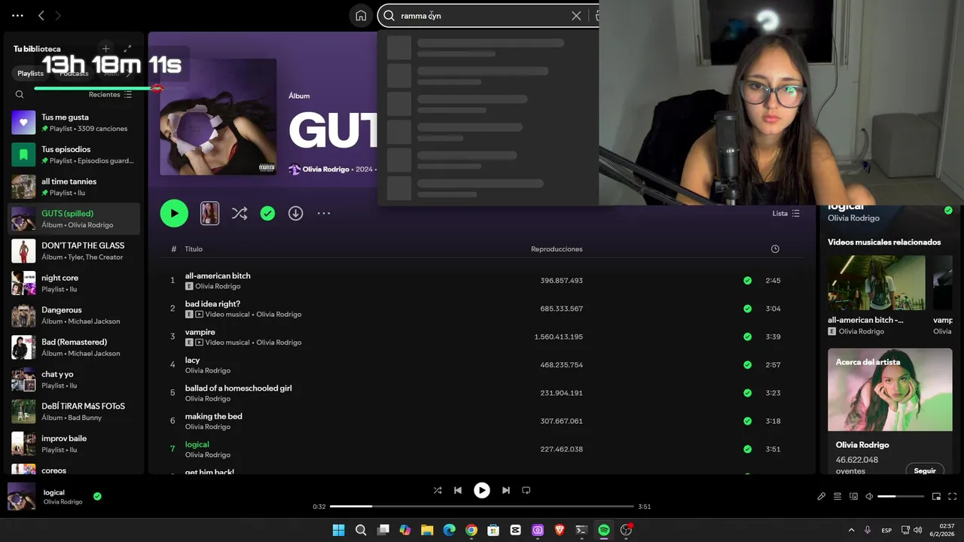This screenshot has height=542, width=964.
Task: Select the Playlists filter chip
Action: pyautogui.click(x=31, y=73)
